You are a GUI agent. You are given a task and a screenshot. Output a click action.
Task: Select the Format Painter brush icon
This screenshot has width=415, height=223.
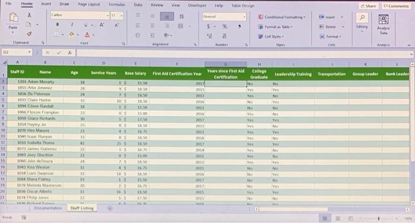(29, 34)
